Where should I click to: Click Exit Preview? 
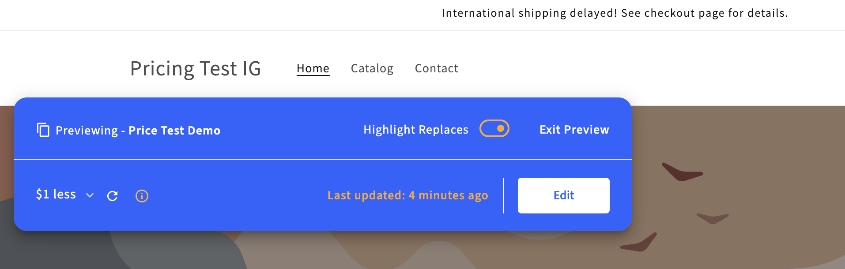point(574,130)
